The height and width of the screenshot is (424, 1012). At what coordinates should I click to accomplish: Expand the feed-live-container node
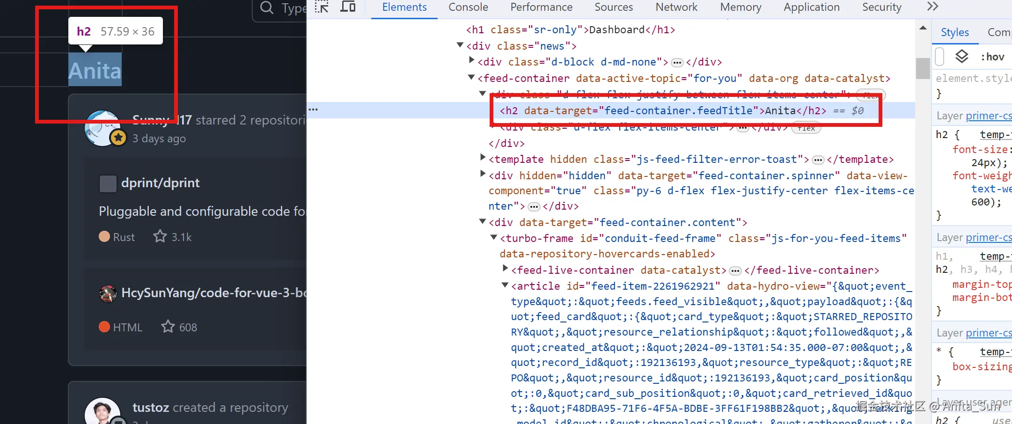pos(506,269)
